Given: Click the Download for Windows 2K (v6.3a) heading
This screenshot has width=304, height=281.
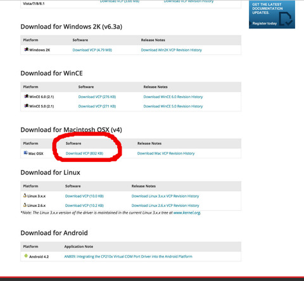Looking at the screenshot, I should coord(72,27).
